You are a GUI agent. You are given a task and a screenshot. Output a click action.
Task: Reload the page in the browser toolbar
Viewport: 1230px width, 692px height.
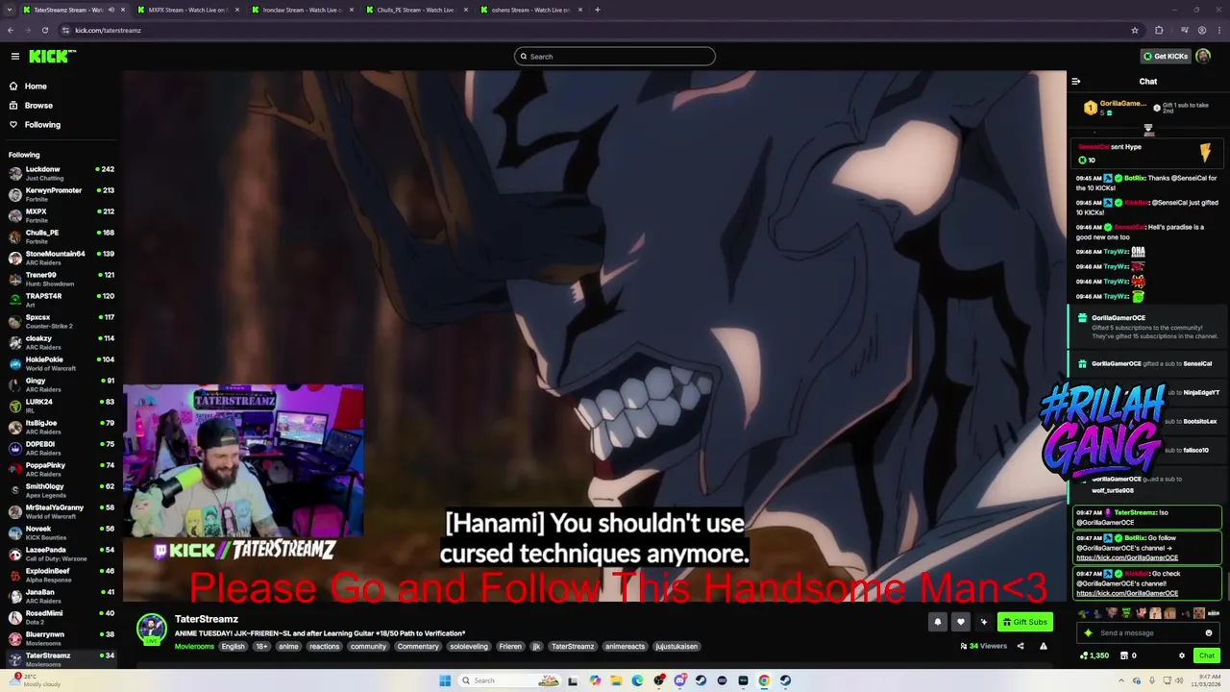(44, 30)
